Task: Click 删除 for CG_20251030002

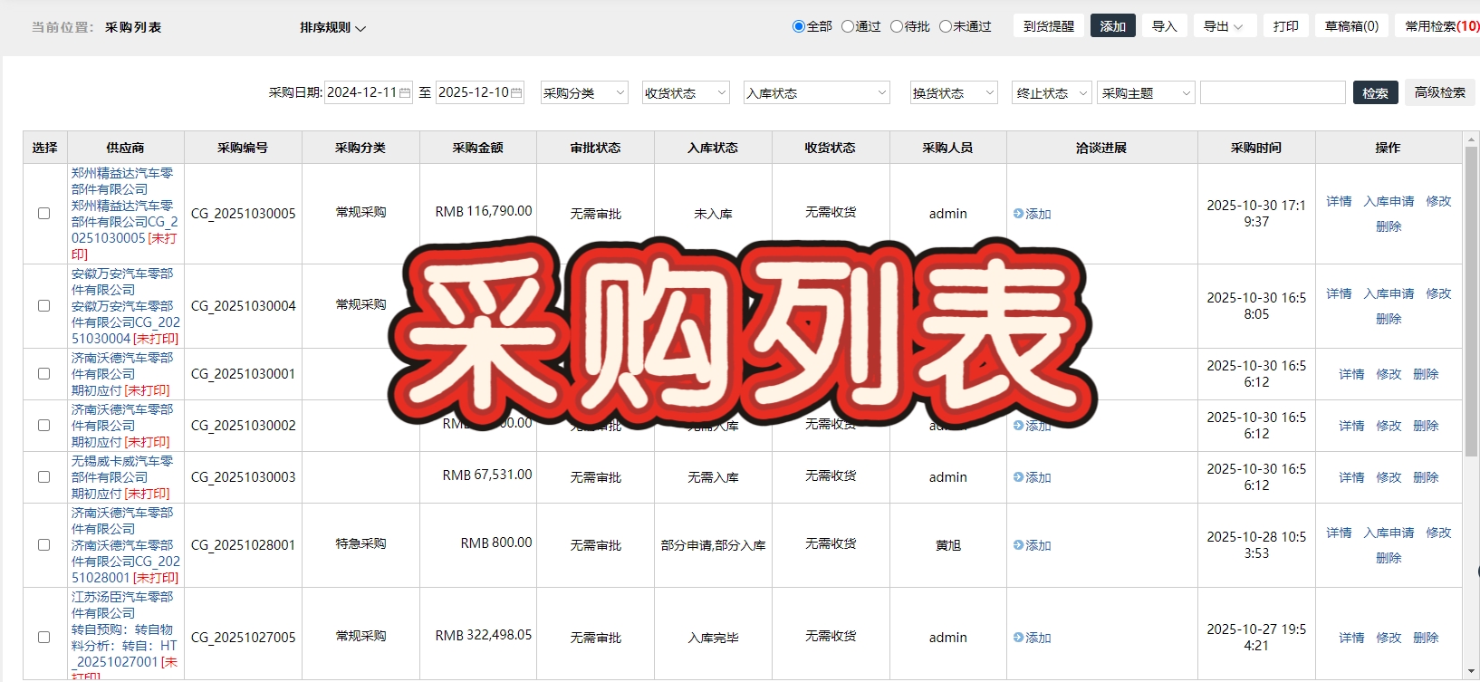Action: pyautogui.click(x=1426, y=426)
